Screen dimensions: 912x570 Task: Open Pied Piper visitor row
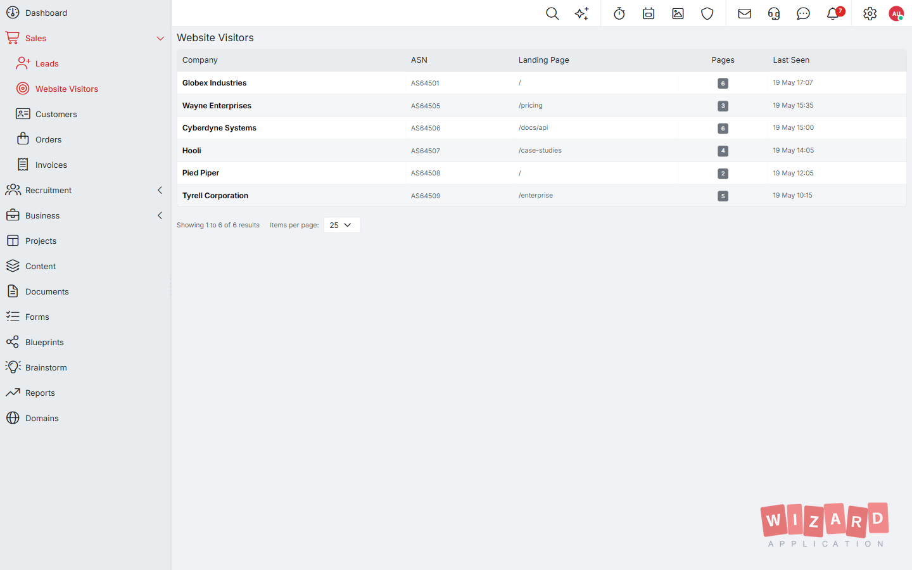tap(541, 173)
